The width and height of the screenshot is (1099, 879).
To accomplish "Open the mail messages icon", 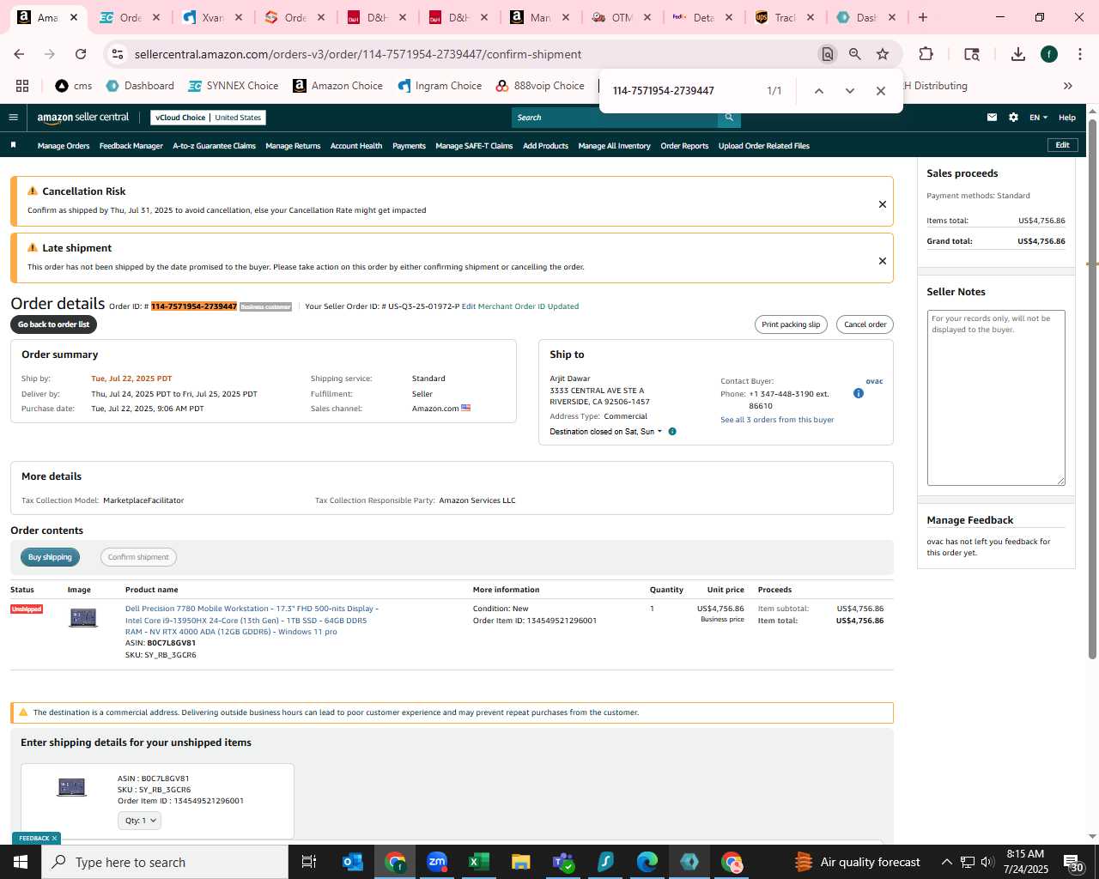I will (992, 118).
